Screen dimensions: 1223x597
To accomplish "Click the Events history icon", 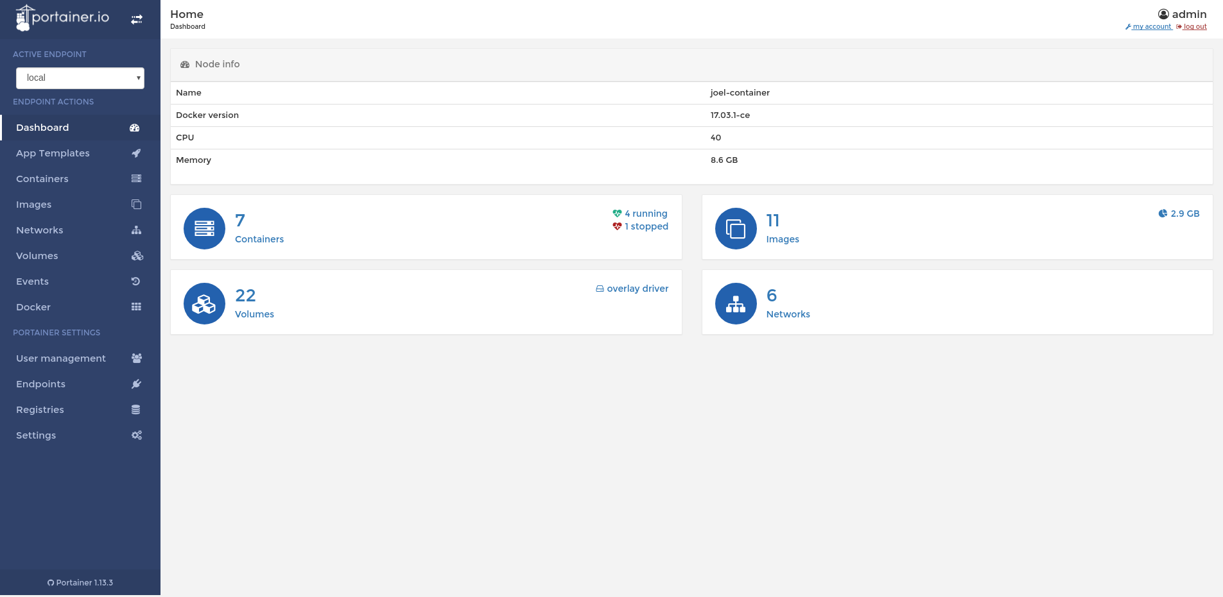I will pyautogui.click(x=135, y=281).
